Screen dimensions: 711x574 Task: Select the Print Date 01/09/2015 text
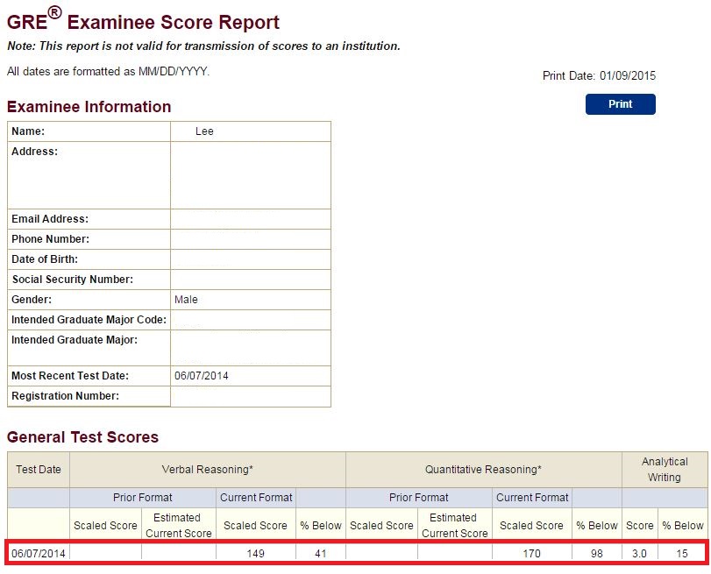pyautogui.click(x=599, y=75)
